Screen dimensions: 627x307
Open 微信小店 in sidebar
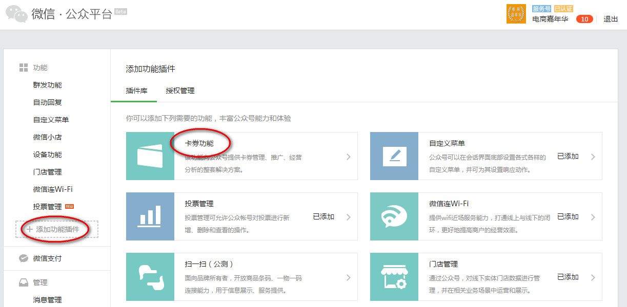coord(48,137)
